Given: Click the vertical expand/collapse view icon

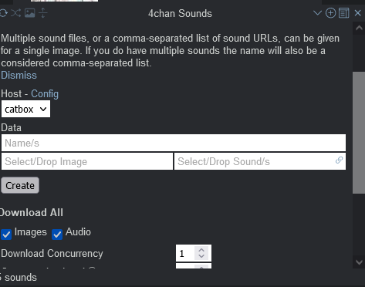Looking at the screenshot, I should coord(43,13).
